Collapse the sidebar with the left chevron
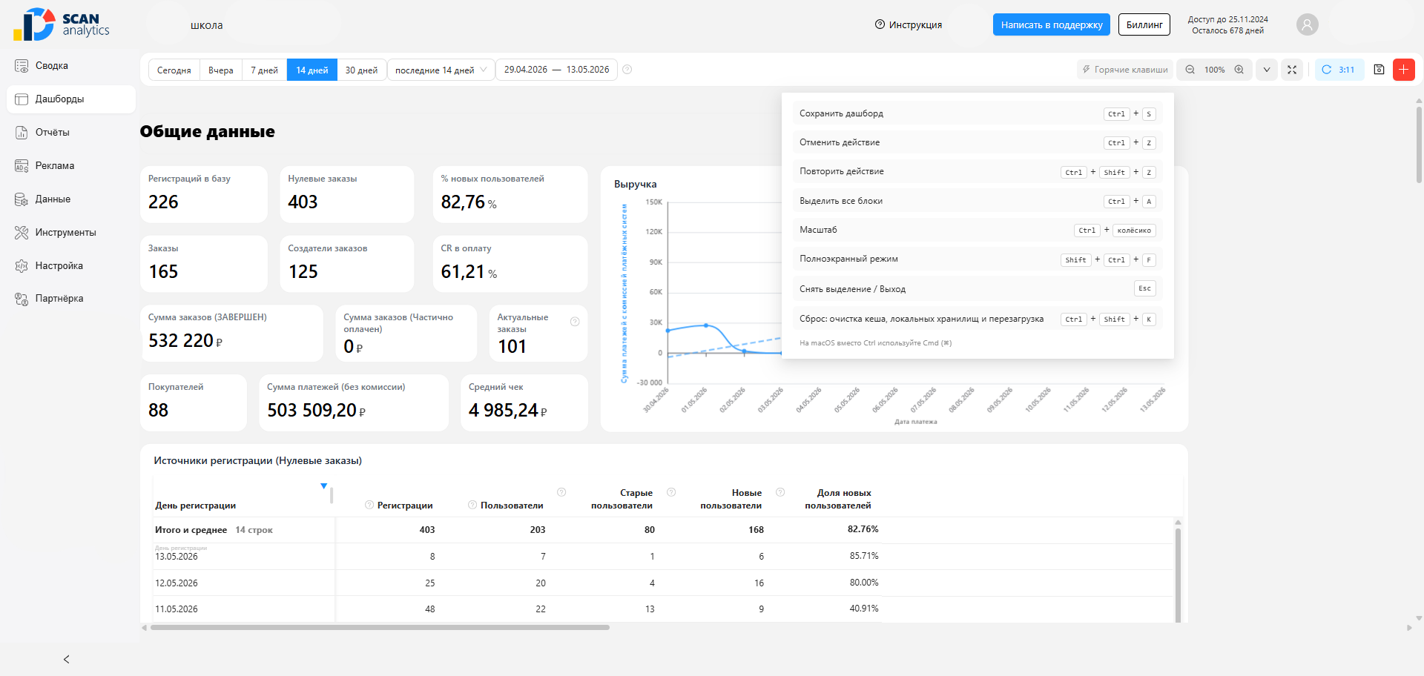 click(67, 659)
